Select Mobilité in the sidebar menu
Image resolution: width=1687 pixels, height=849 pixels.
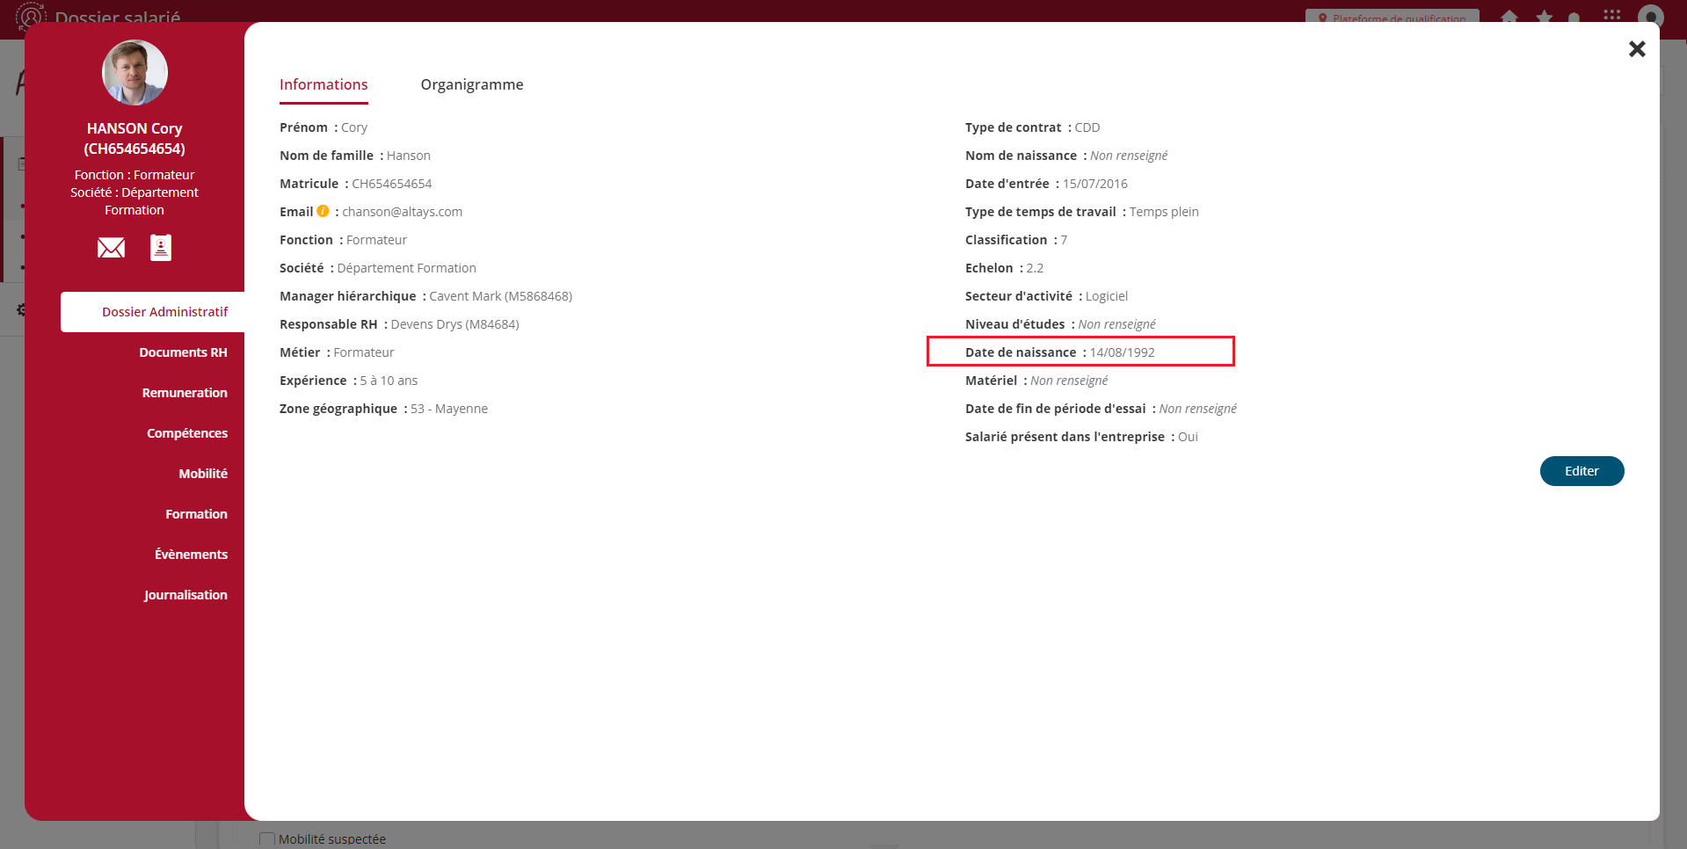coord(203,474)
